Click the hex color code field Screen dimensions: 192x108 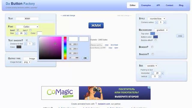75,58
